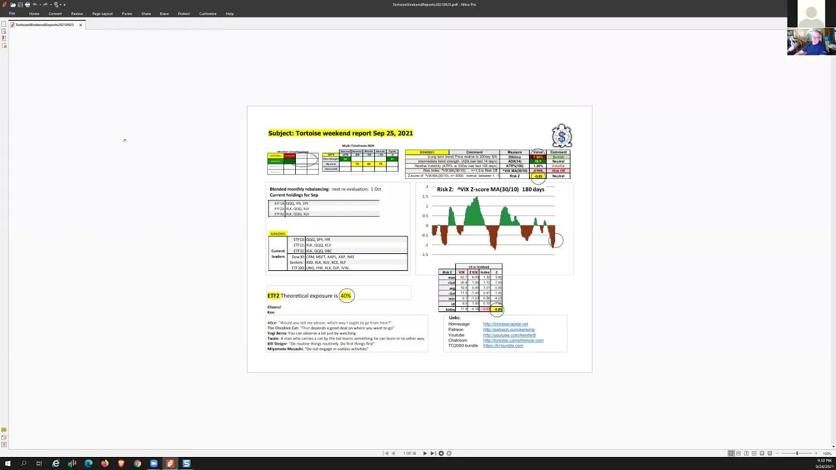Click the page number field 1 OF 38
The width and height of the screenshot is (836, 470).
410,453
